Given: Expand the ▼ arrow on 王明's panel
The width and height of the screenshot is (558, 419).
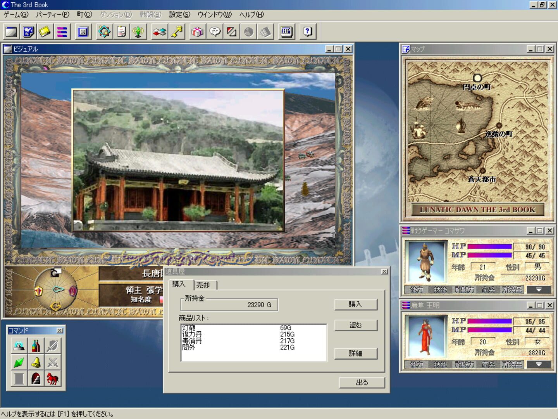Looking at the screenshot, I should tap(539, 364).
